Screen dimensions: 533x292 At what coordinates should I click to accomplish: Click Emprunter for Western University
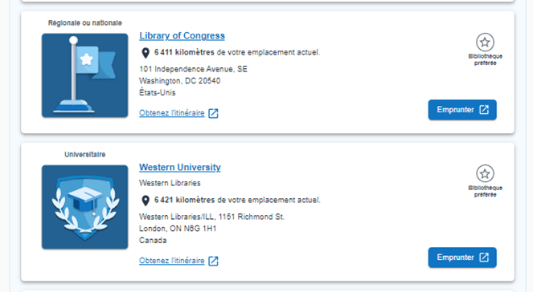point(462,258)
